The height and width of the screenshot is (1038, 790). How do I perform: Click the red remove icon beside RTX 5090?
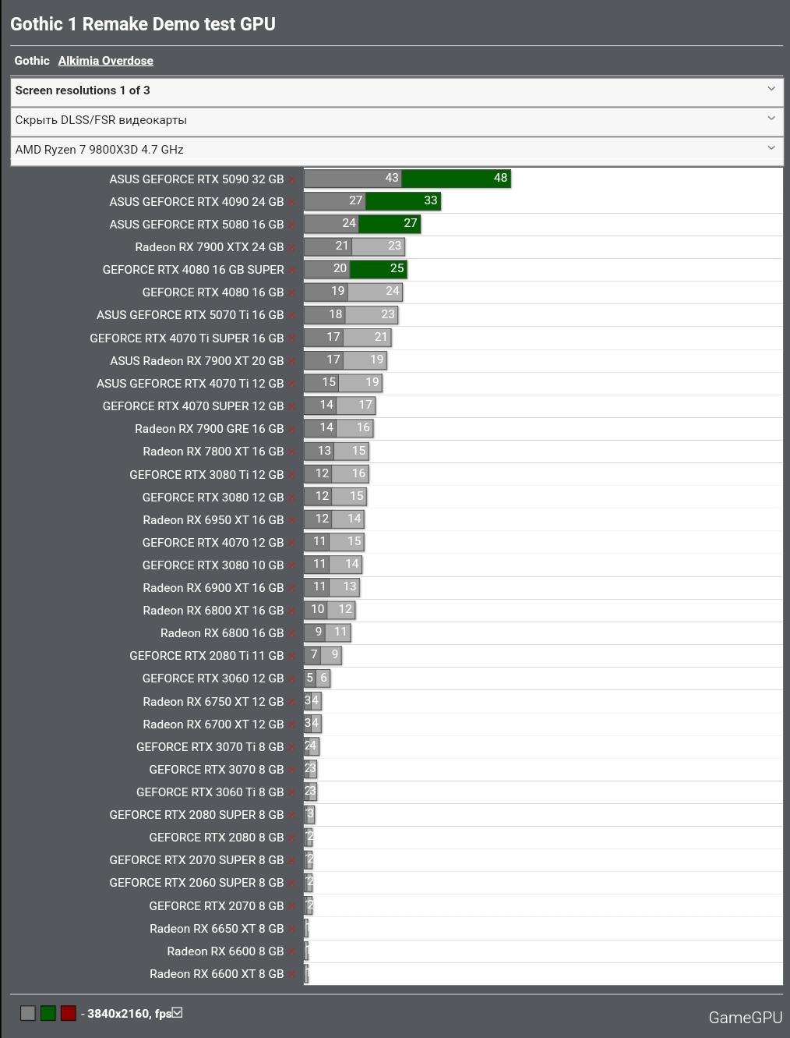pos(292,179)
